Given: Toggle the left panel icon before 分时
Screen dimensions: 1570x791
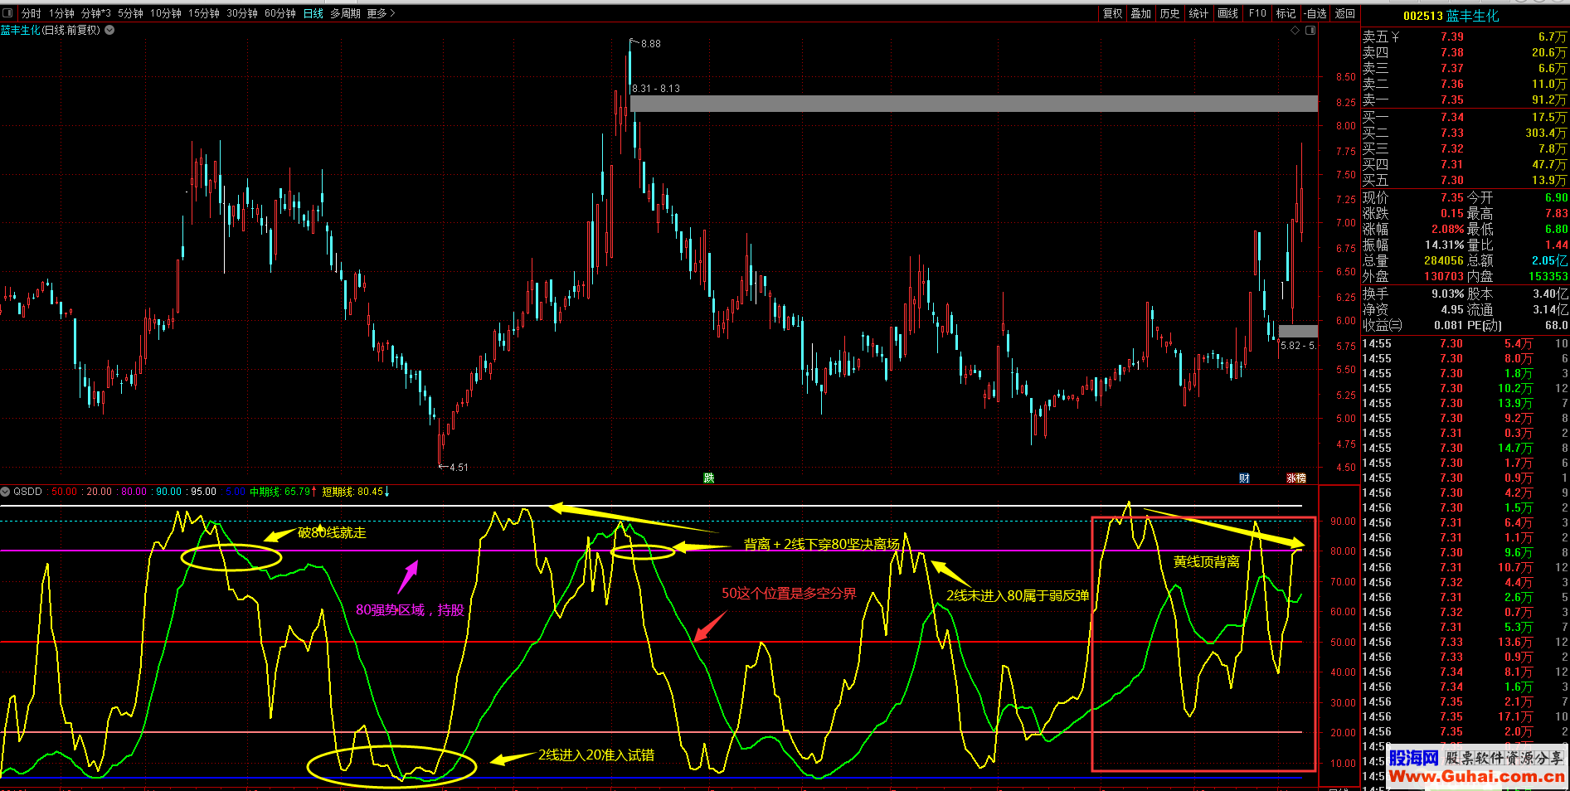Looking at the screenshot, I should [8, 13].
